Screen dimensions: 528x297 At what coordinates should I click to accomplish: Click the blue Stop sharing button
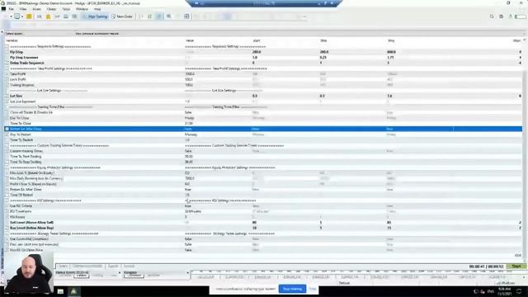click(292, 289)
